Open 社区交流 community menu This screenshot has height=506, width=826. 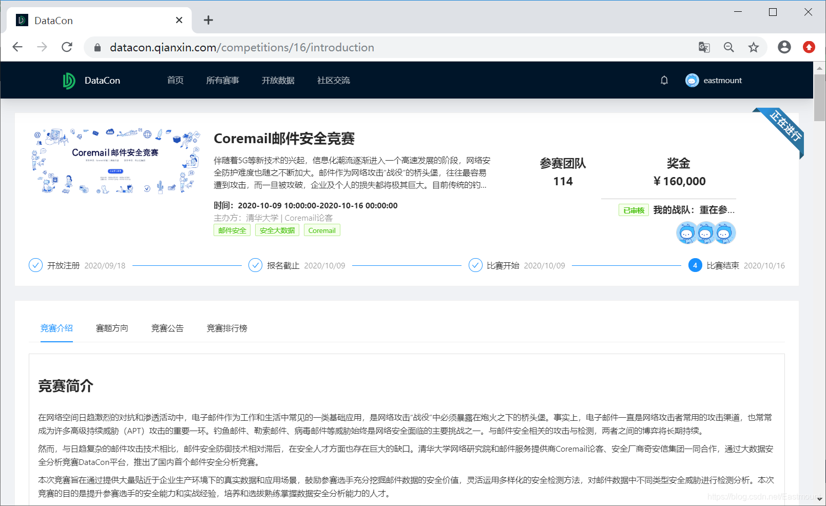pyautogui.click(x=334, y=80)
